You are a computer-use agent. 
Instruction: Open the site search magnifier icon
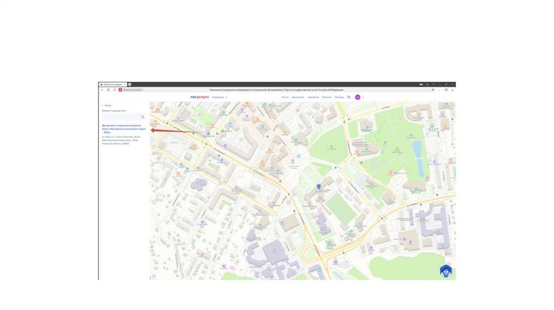click(x=349, y=97)
